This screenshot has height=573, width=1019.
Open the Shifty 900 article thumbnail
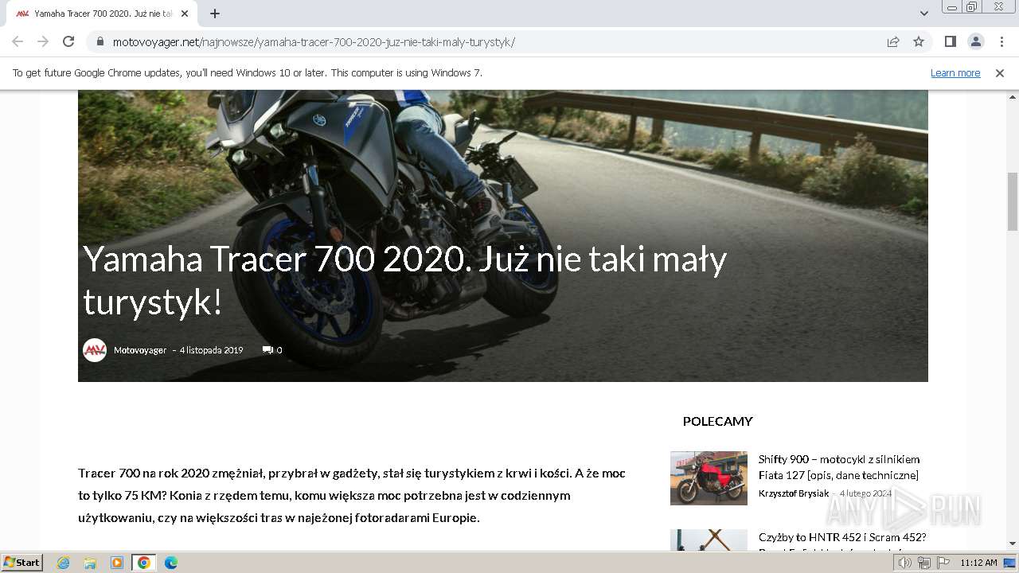(x=709, y=478)
